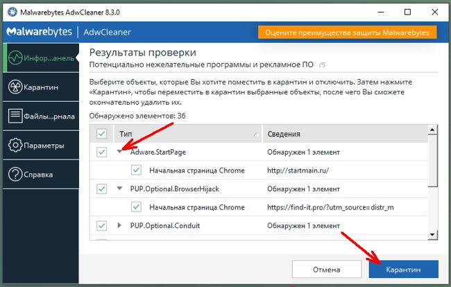Click the Параметры gear icon

pyautogui.click(x=15, y=145)
